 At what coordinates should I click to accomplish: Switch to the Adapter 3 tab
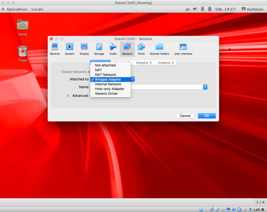point(144,63)
